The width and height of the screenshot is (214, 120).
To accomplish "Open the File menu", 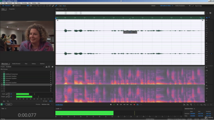I will coord(1,3).
